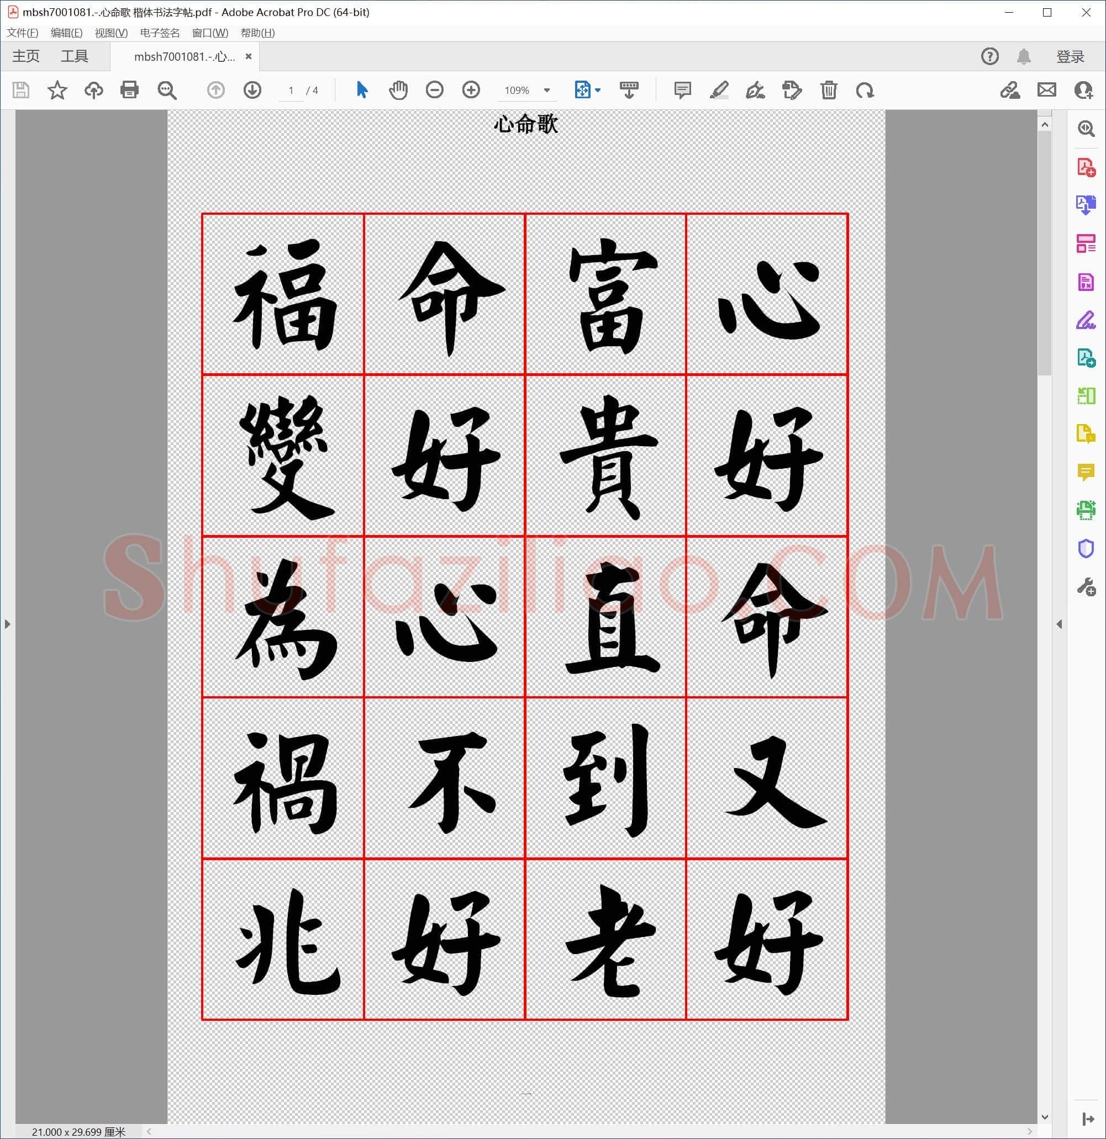Open the Protect shield tool
This screenshot has height=1139, width=1106.
pyautogui.click(x=1086, y=549)
